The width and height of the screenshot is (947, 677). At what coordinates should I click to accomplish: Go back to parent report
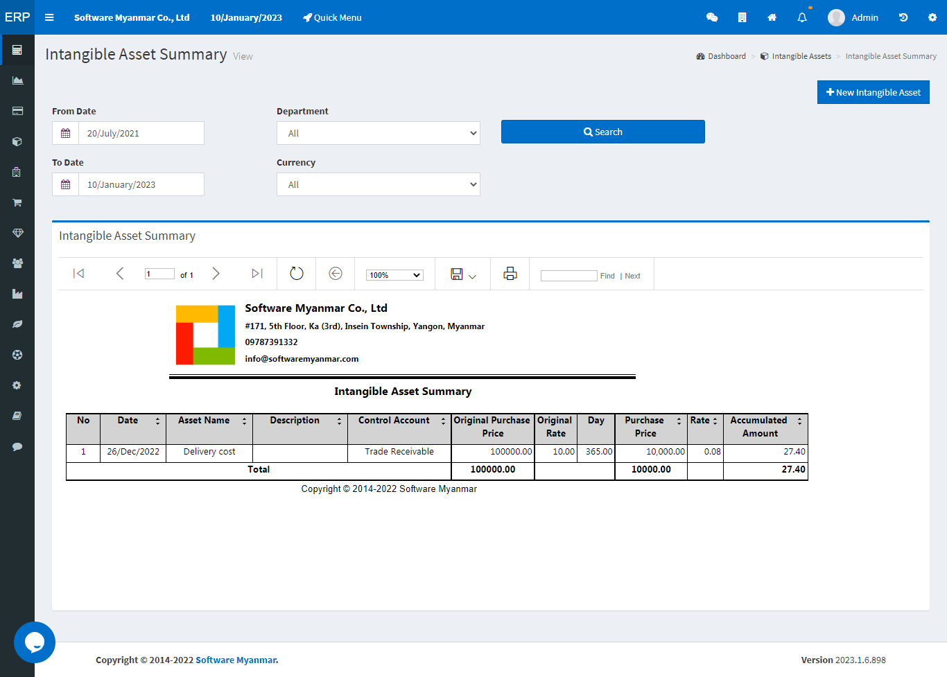(336, 274)
